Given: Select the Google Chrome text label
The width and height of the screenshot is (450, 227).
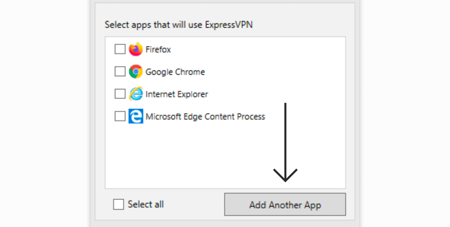Looking at the screenshot, I should [175, 72].
